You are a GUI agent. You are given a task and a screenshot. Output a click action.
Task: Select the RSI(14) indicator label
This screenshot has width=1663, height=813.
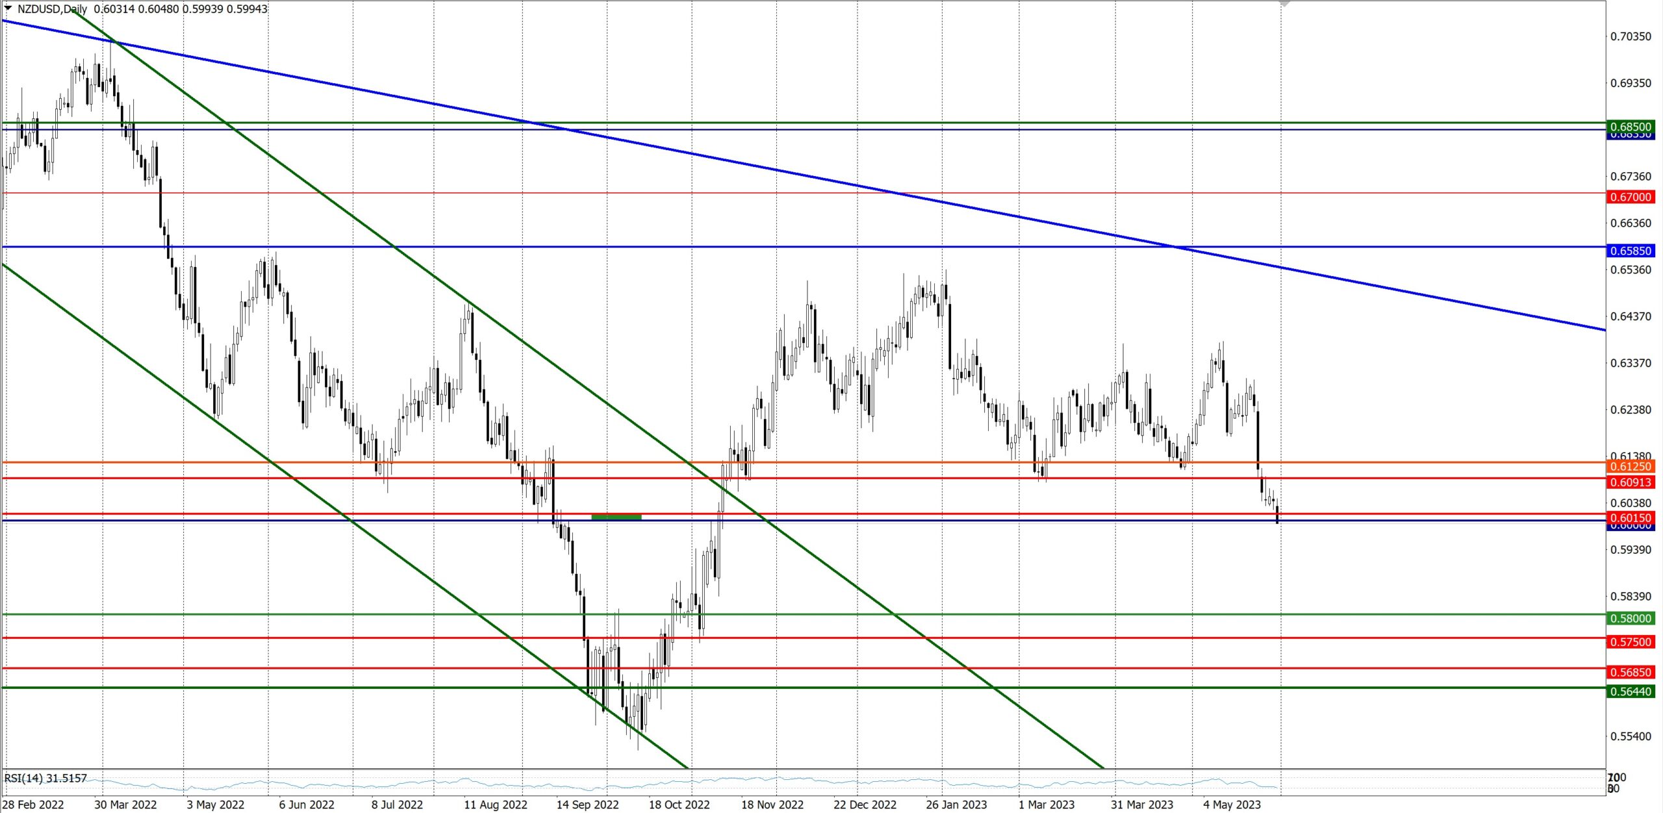click(x=45, y=778)
